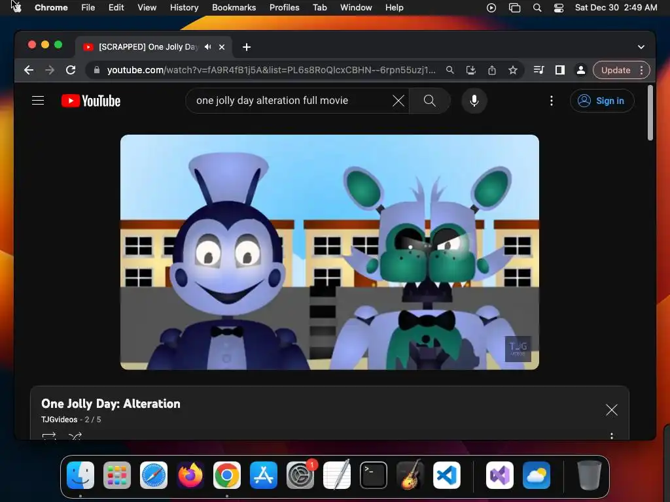Open YouTube settings three-dot menu
The image size is (670, 502).
pyautogui.click(x=551, y=101)
